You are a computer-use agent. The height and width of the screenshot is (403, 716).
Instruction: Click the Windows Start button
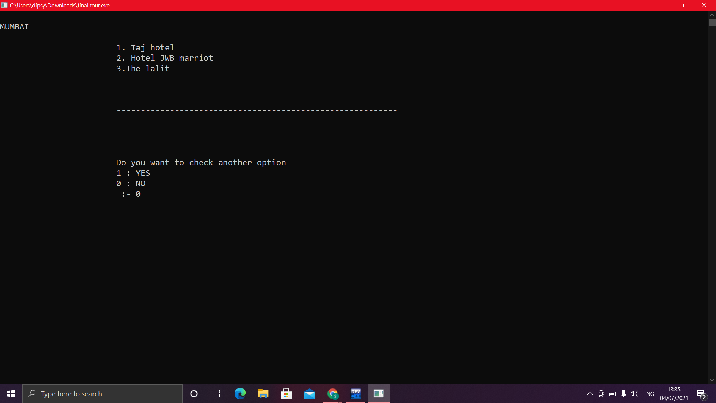pyautogui.click(x=11, y=394)
